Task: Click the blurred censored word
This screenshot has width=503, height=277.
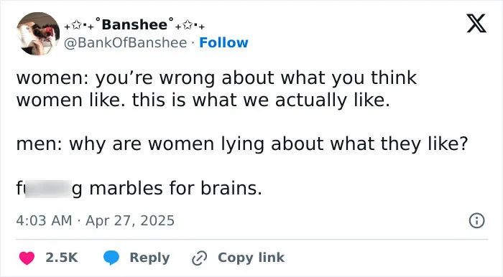Action: pos(48,189)
